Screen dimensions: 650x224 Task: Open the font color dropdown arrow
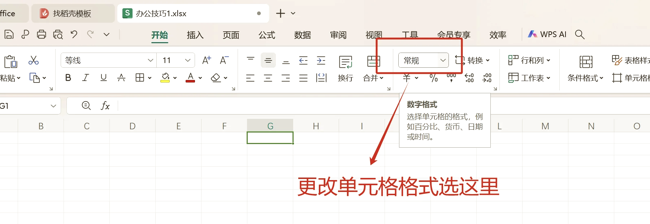(x=200, y=78)
